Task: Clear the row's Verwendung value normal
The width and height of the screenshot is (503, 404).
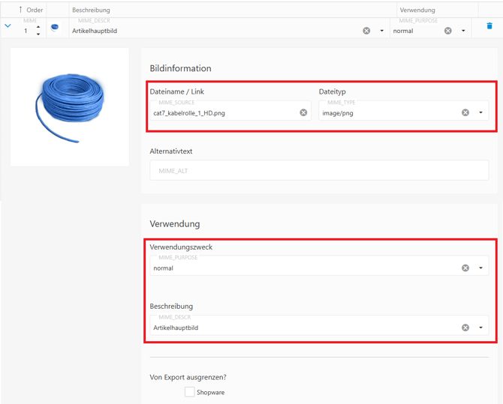Action: point(448,31)
